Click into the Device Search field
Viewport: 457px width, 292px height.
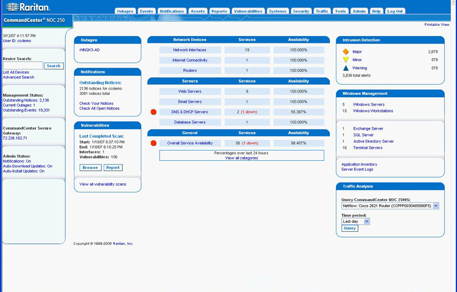(23, 66)
